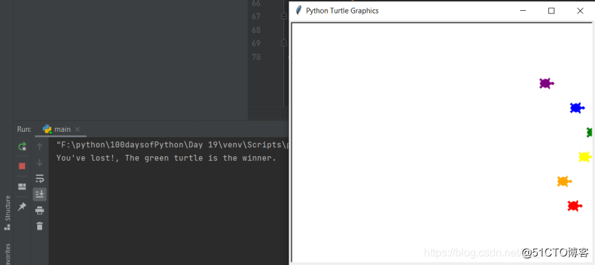Click the "You've lost!" output line
595x265 pixels.
coord(166,158)
